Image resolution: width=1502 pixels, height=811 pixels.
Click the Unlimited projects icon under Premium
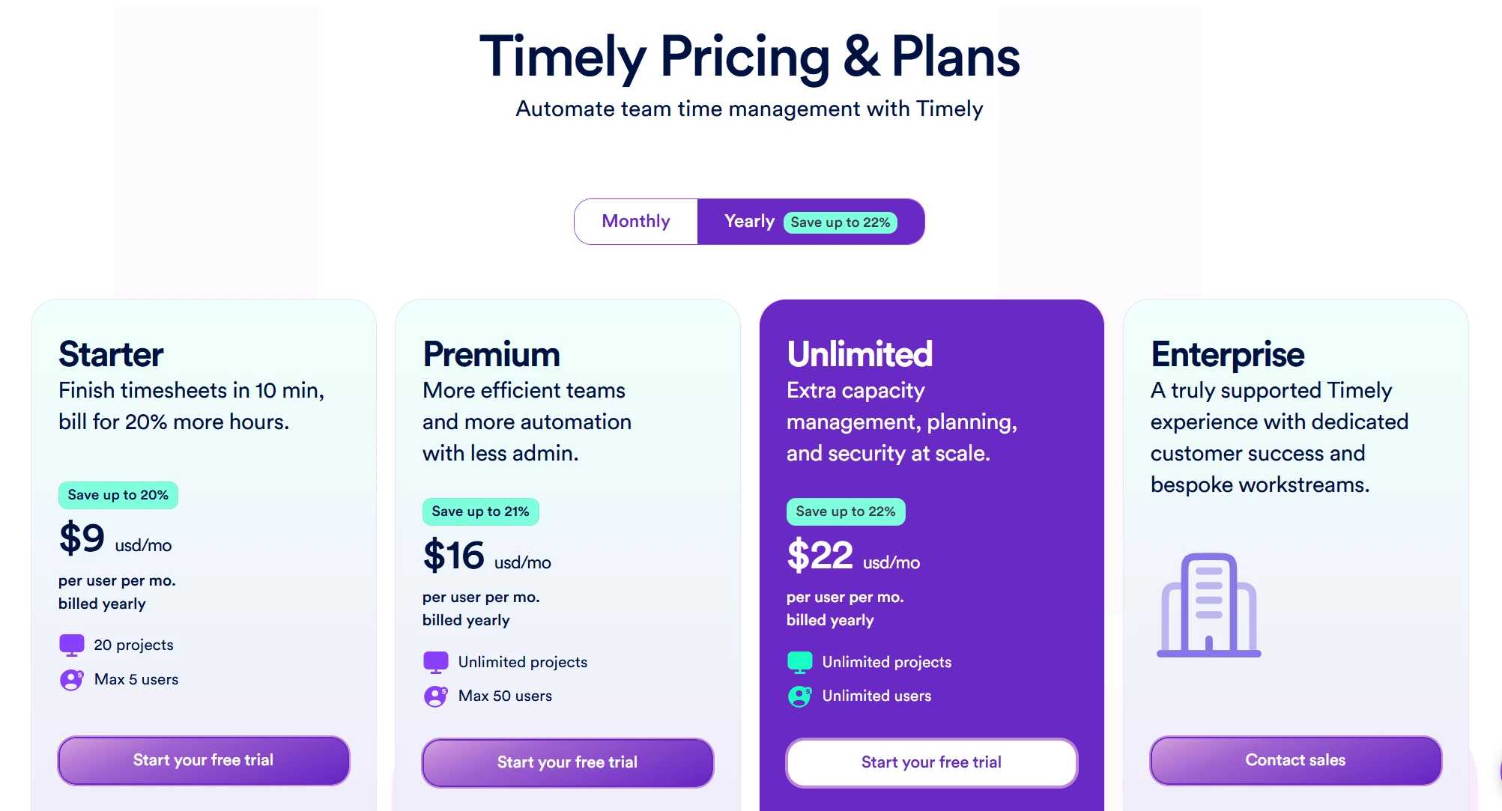(435, 661)
